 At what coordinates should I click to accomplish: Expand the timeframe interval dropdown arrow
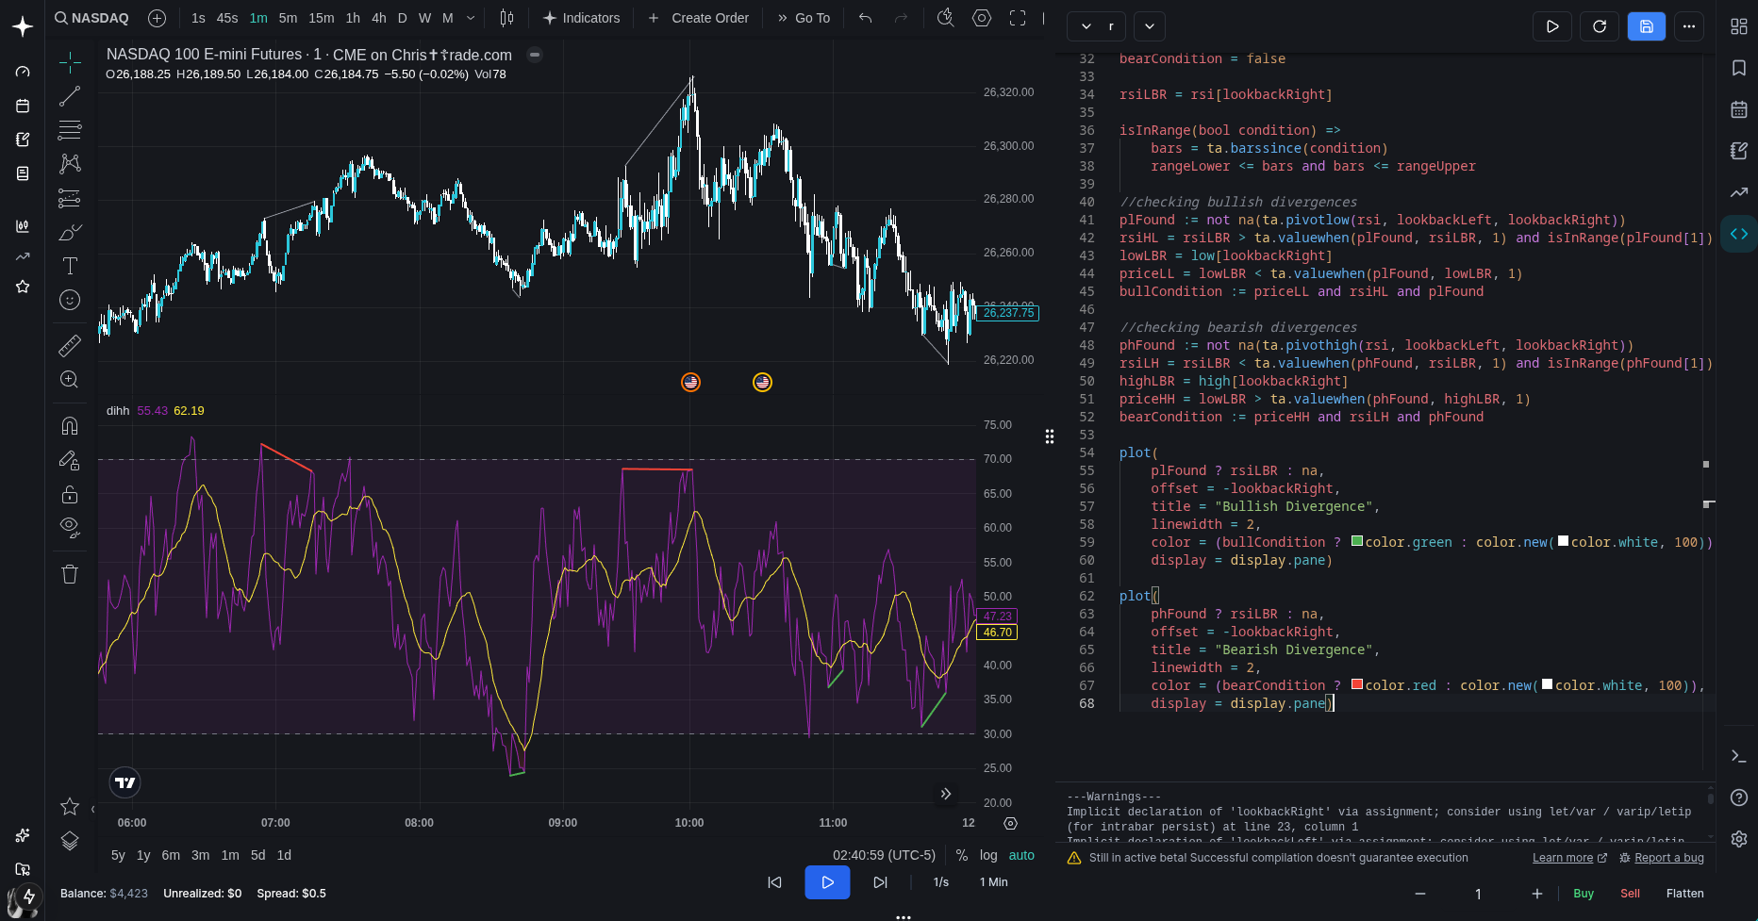471,18
